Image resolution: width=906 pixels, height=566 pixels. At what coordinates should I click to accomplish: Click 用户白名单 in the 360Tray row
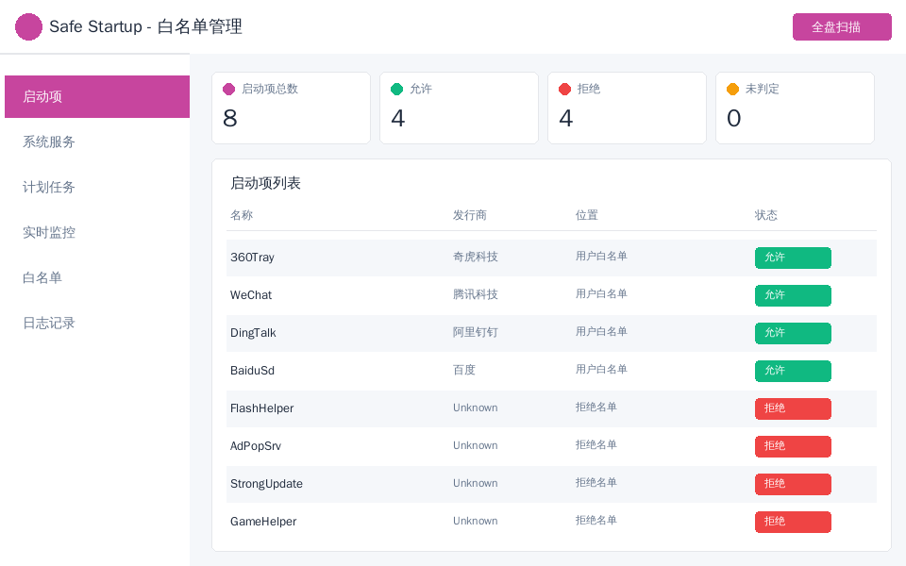pyautogui.click(x=601, y=257)
